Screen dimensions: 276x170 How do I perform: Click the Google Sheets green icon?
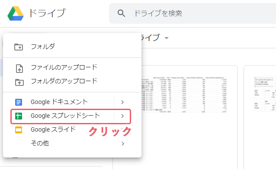(x=19, y=116)
